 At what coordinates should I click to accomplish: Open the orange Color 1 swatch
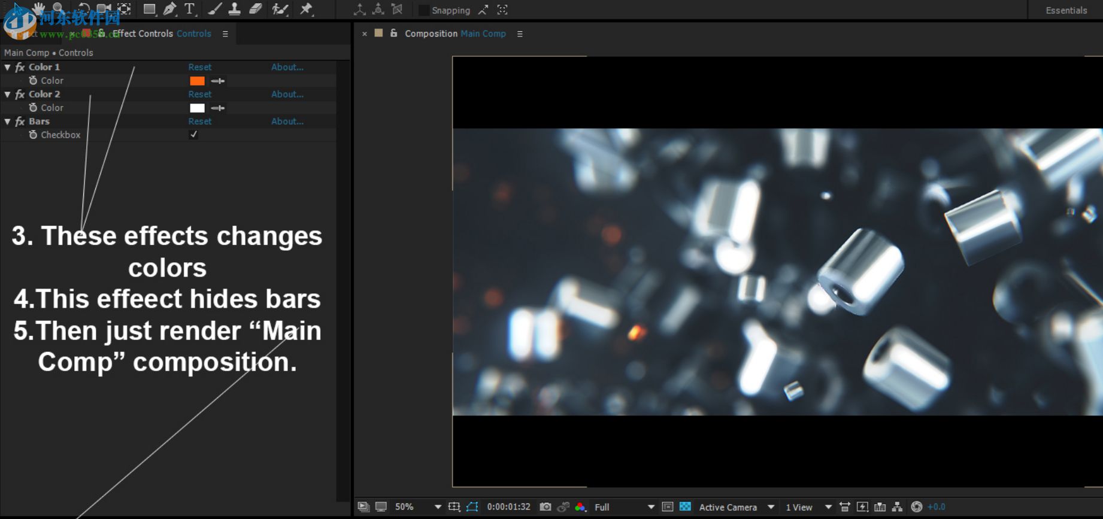tap(197, 81)
